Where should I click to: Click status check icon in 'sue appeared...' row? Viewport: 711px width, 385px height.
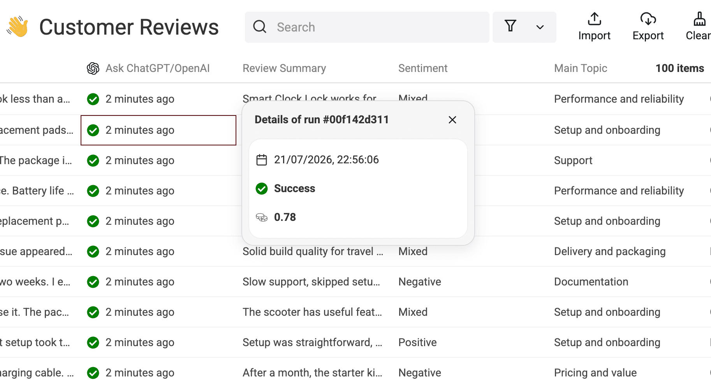point(93,252)
